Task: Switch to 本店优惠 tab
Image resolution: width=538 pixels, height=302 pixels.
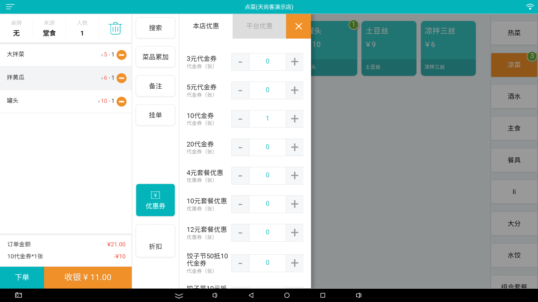Action: pos(206,26)
